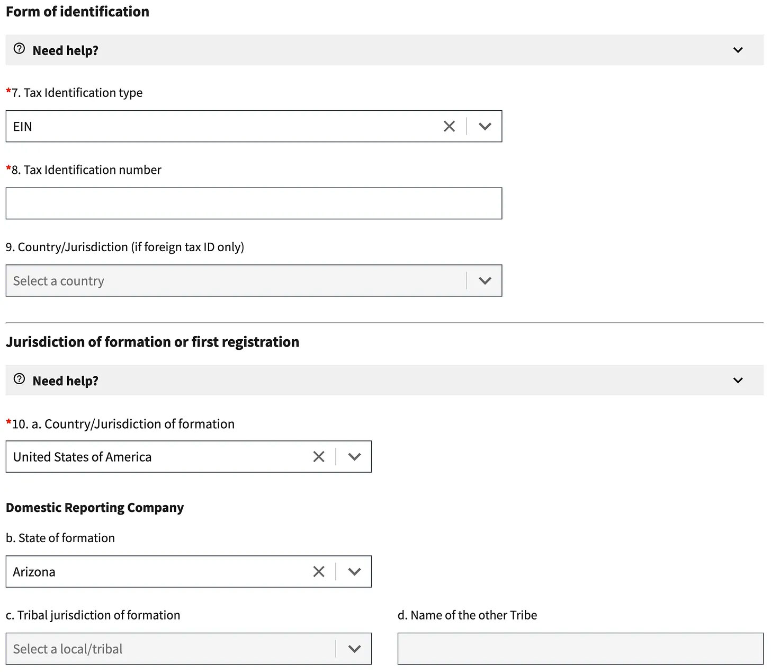Open Tax Identification type dropdown arrow
This screenshot has width=771, height=672.
pyautogui.click(x=485, y=126)
